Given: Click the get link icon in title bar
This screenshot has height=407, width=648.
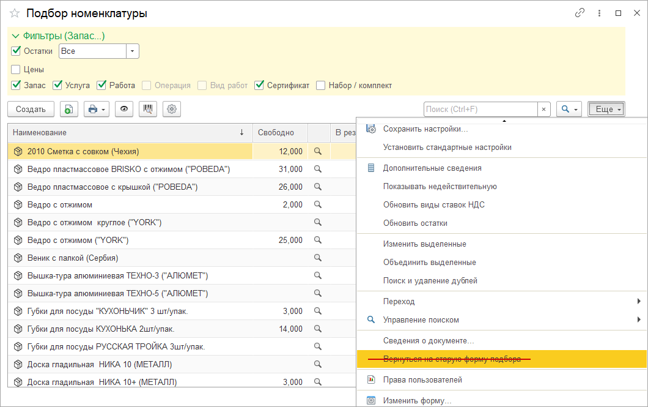Looking at the screenshot, I should point(580,13).
